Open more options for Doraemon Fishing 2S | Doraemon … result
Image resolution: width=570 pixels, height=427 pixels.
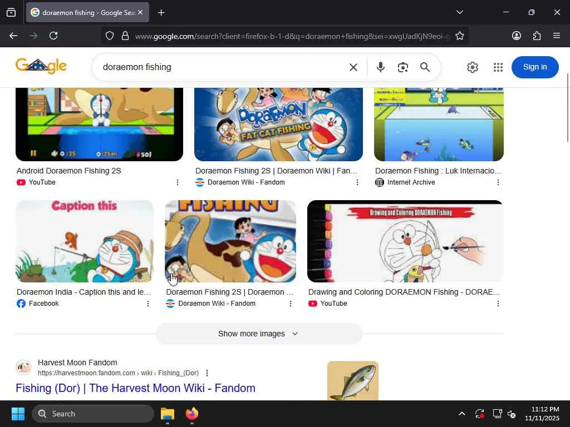(x=291, y=304)
